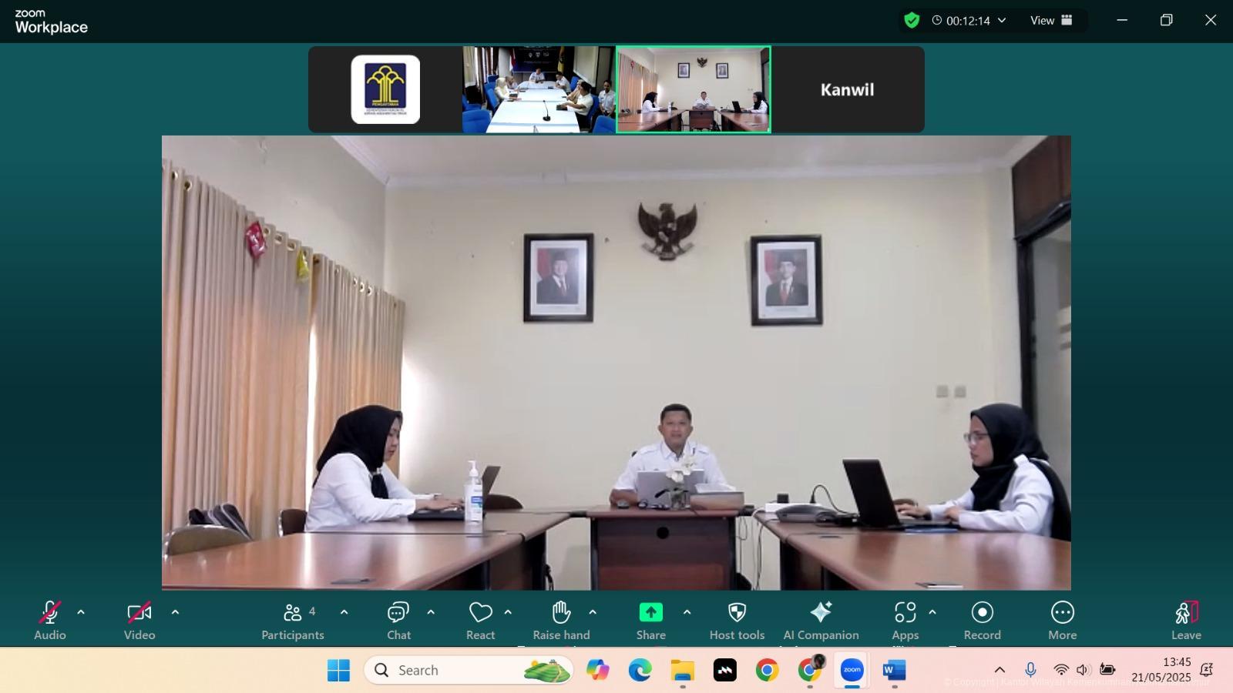
Task: Open clock showing 13:45 date
Action: coord(1161,670)
